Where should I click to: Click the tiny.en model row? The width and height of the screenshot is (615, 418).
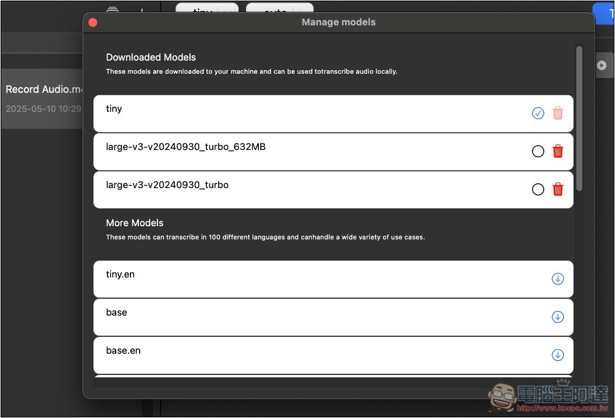(307, 279)
